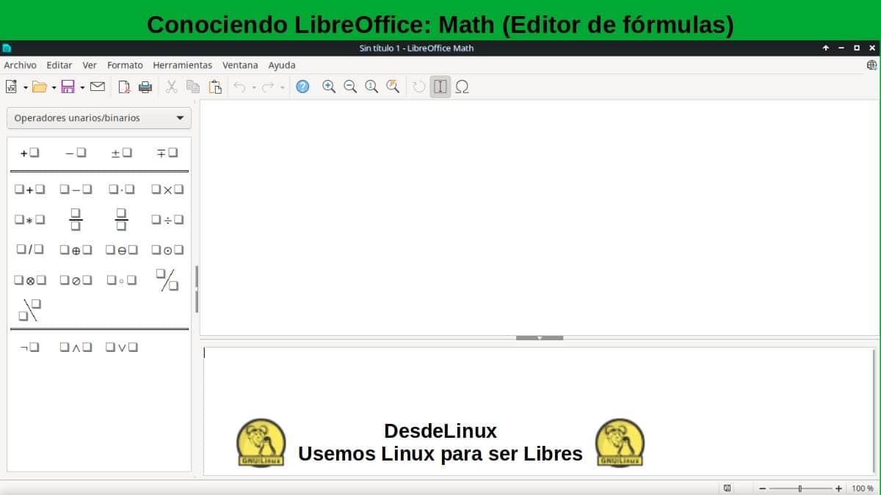Expand the Undo history dropdown
Image resolution: width=881 pixels, height=495 pixels.
253,87
